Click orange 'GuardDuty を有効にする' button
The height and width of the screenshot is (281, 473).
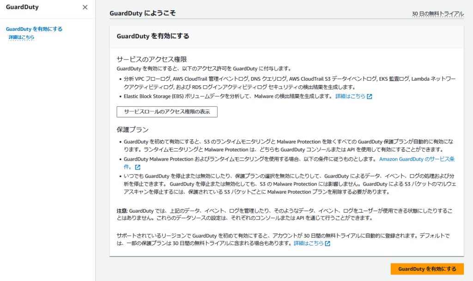[x=427, y=269]
